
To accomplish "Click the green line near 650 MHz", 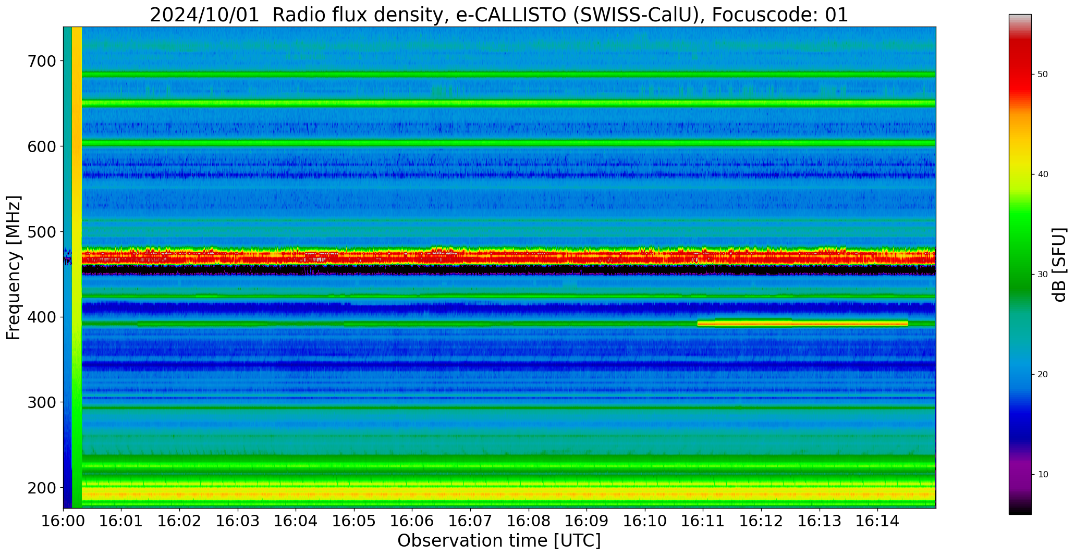I will coord(508,103).
